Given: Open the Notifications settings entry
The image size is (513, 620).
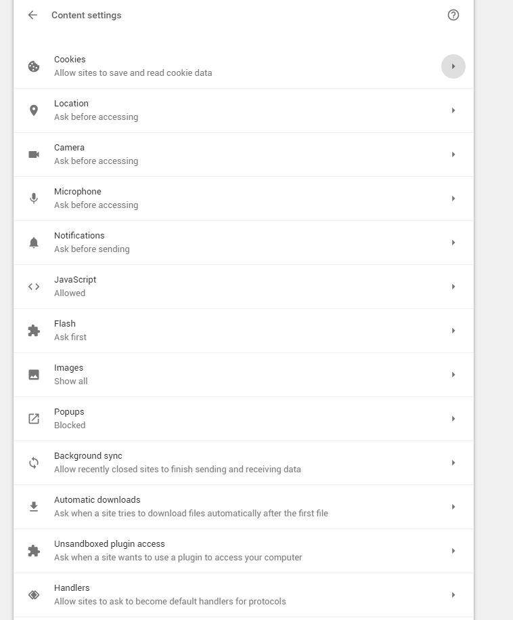Looking at the screenshot, I should point(244,243).
